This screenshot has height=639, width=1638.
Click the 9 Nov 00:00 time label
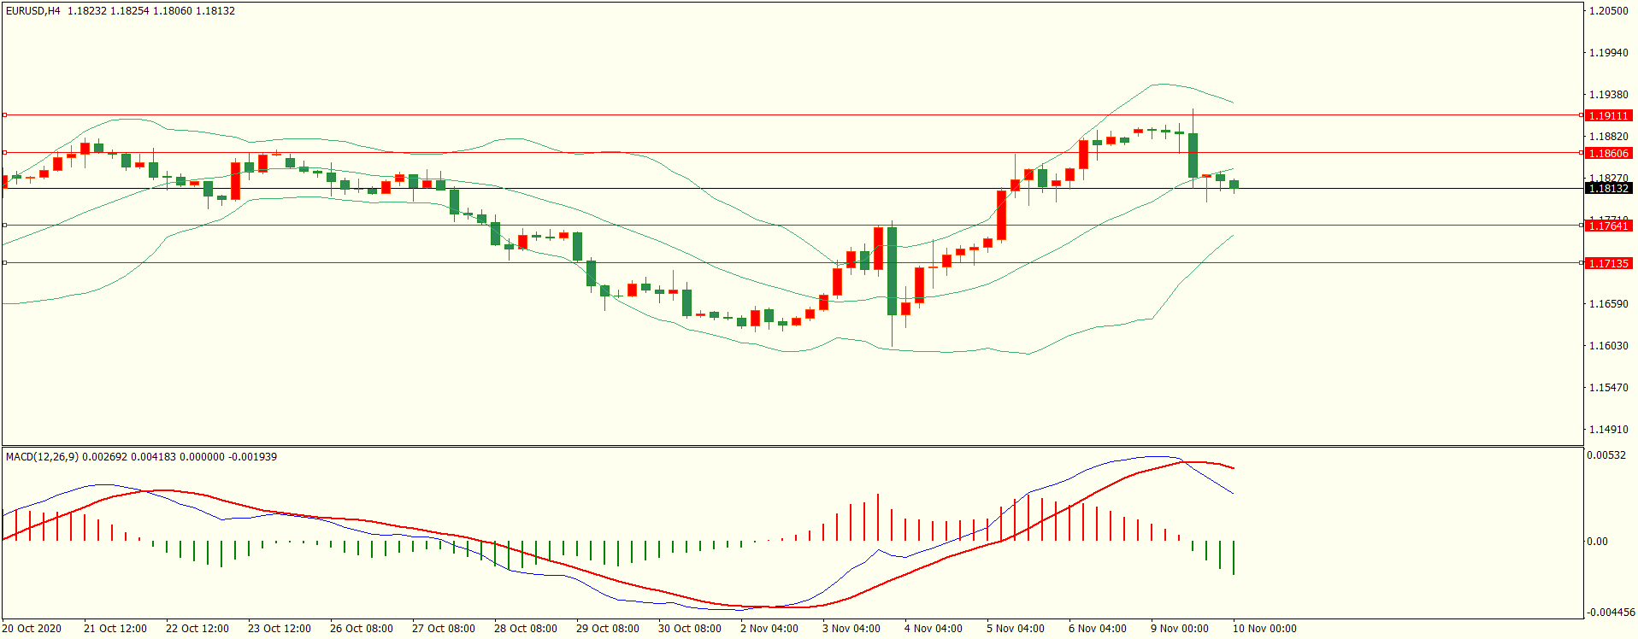tap(1180, 629)
